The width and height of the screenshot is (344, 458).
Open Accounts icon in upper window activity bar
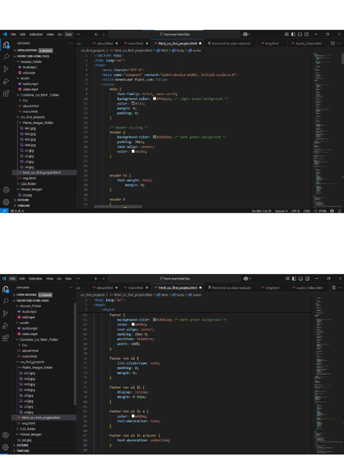coord(6,190)
